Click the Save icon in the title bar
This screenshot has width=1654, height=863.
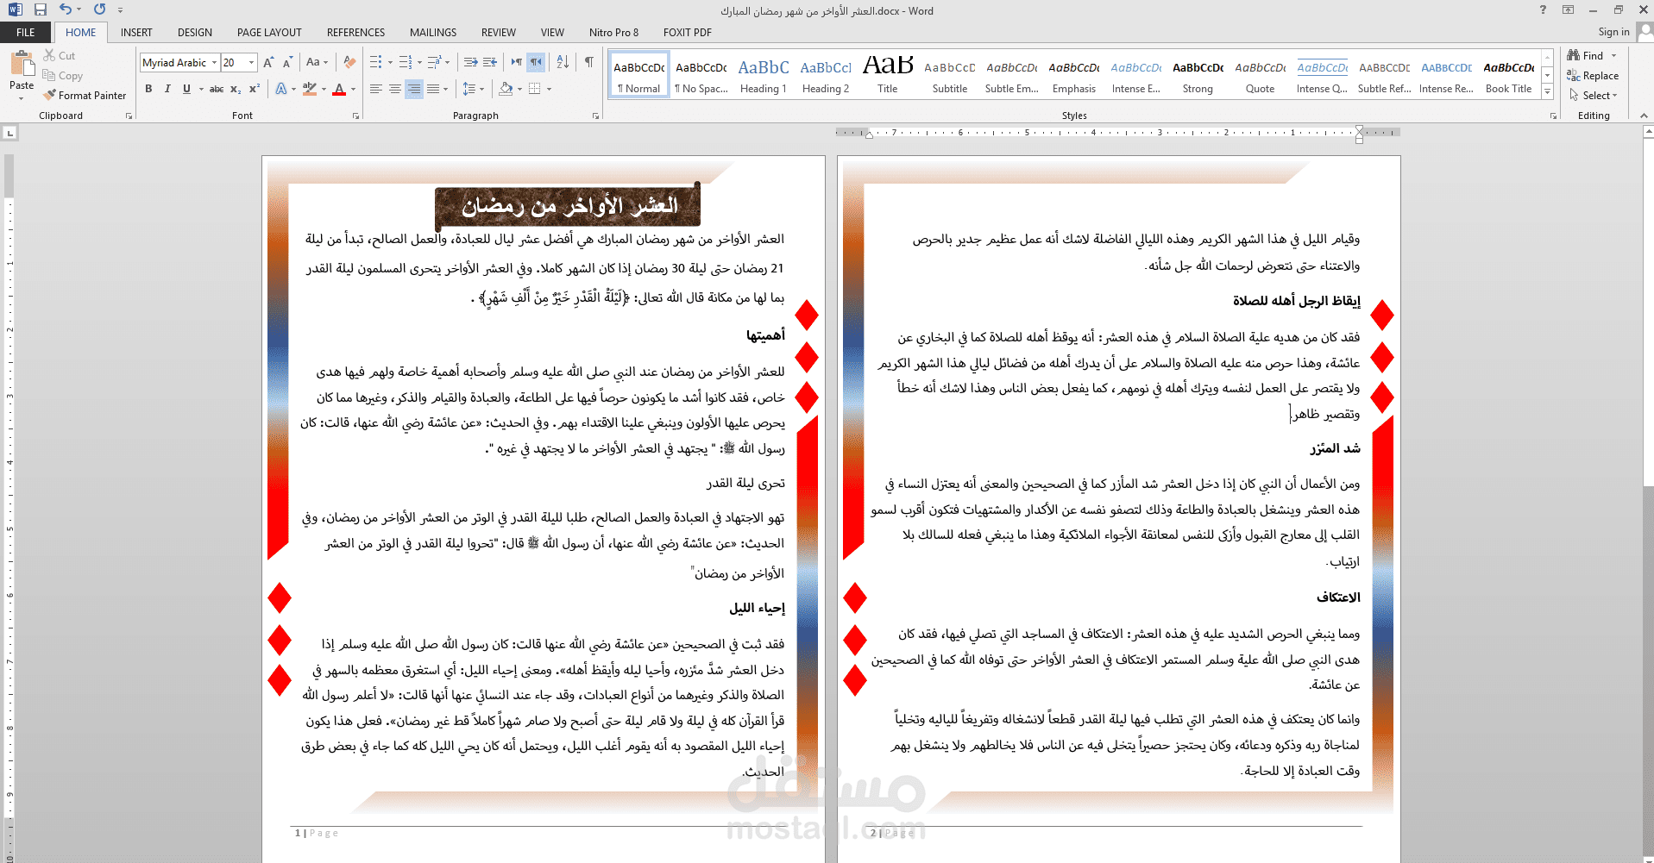(40, 9)
